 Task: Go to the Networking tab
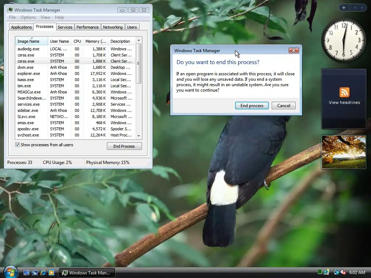pyautogui.click(x=113, y=27)
